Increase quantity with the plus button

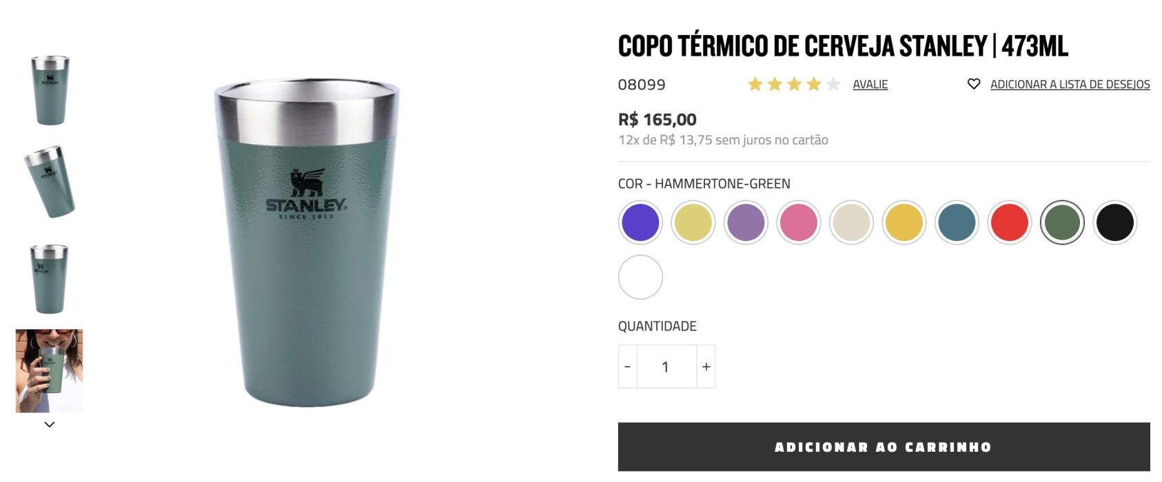(706, 366)
